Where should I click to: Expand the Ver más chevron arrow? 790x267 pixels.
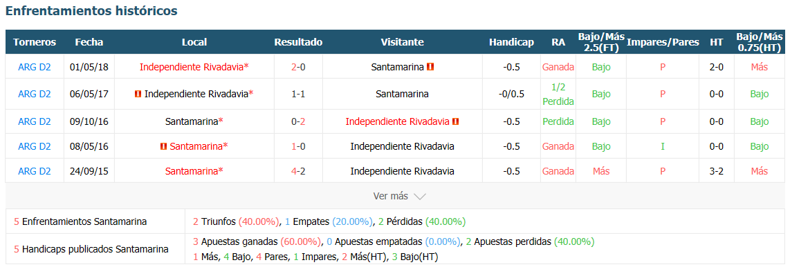point(420,196)
